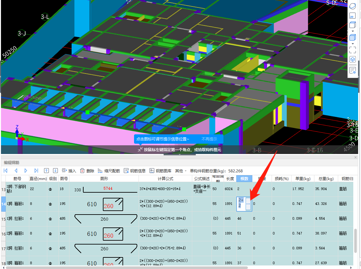Select row number 17

[x=4, y=249]
